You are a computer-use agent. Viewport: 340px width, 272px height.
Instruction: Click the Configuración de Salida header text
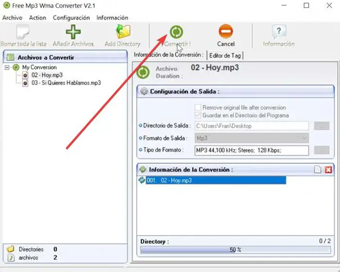click(185, 91)
